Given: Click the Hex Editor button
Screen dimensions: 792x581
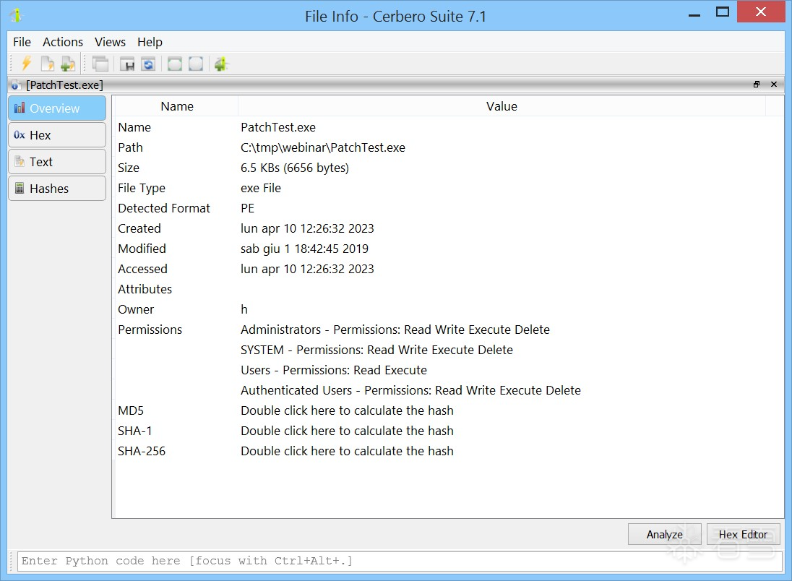Looking at the screenshot, I should click(x=743, y=534).
